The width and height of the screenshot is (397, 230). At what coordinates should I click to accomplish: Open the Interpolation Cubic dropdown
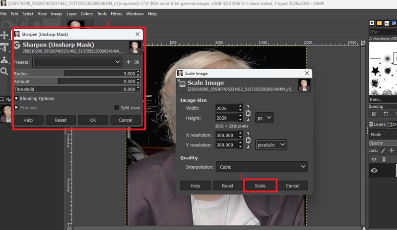(x=262, y=167)
